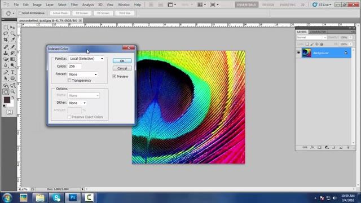This screenshot has height=203, width=361.
Task: Click the Actual Pixels button
Action: pyautogui.click(x=60, y=13)
